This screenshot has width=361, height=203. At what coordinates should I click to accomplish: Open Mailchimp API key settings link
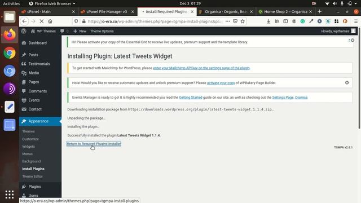pyautogui.click(x=201, y=68)
